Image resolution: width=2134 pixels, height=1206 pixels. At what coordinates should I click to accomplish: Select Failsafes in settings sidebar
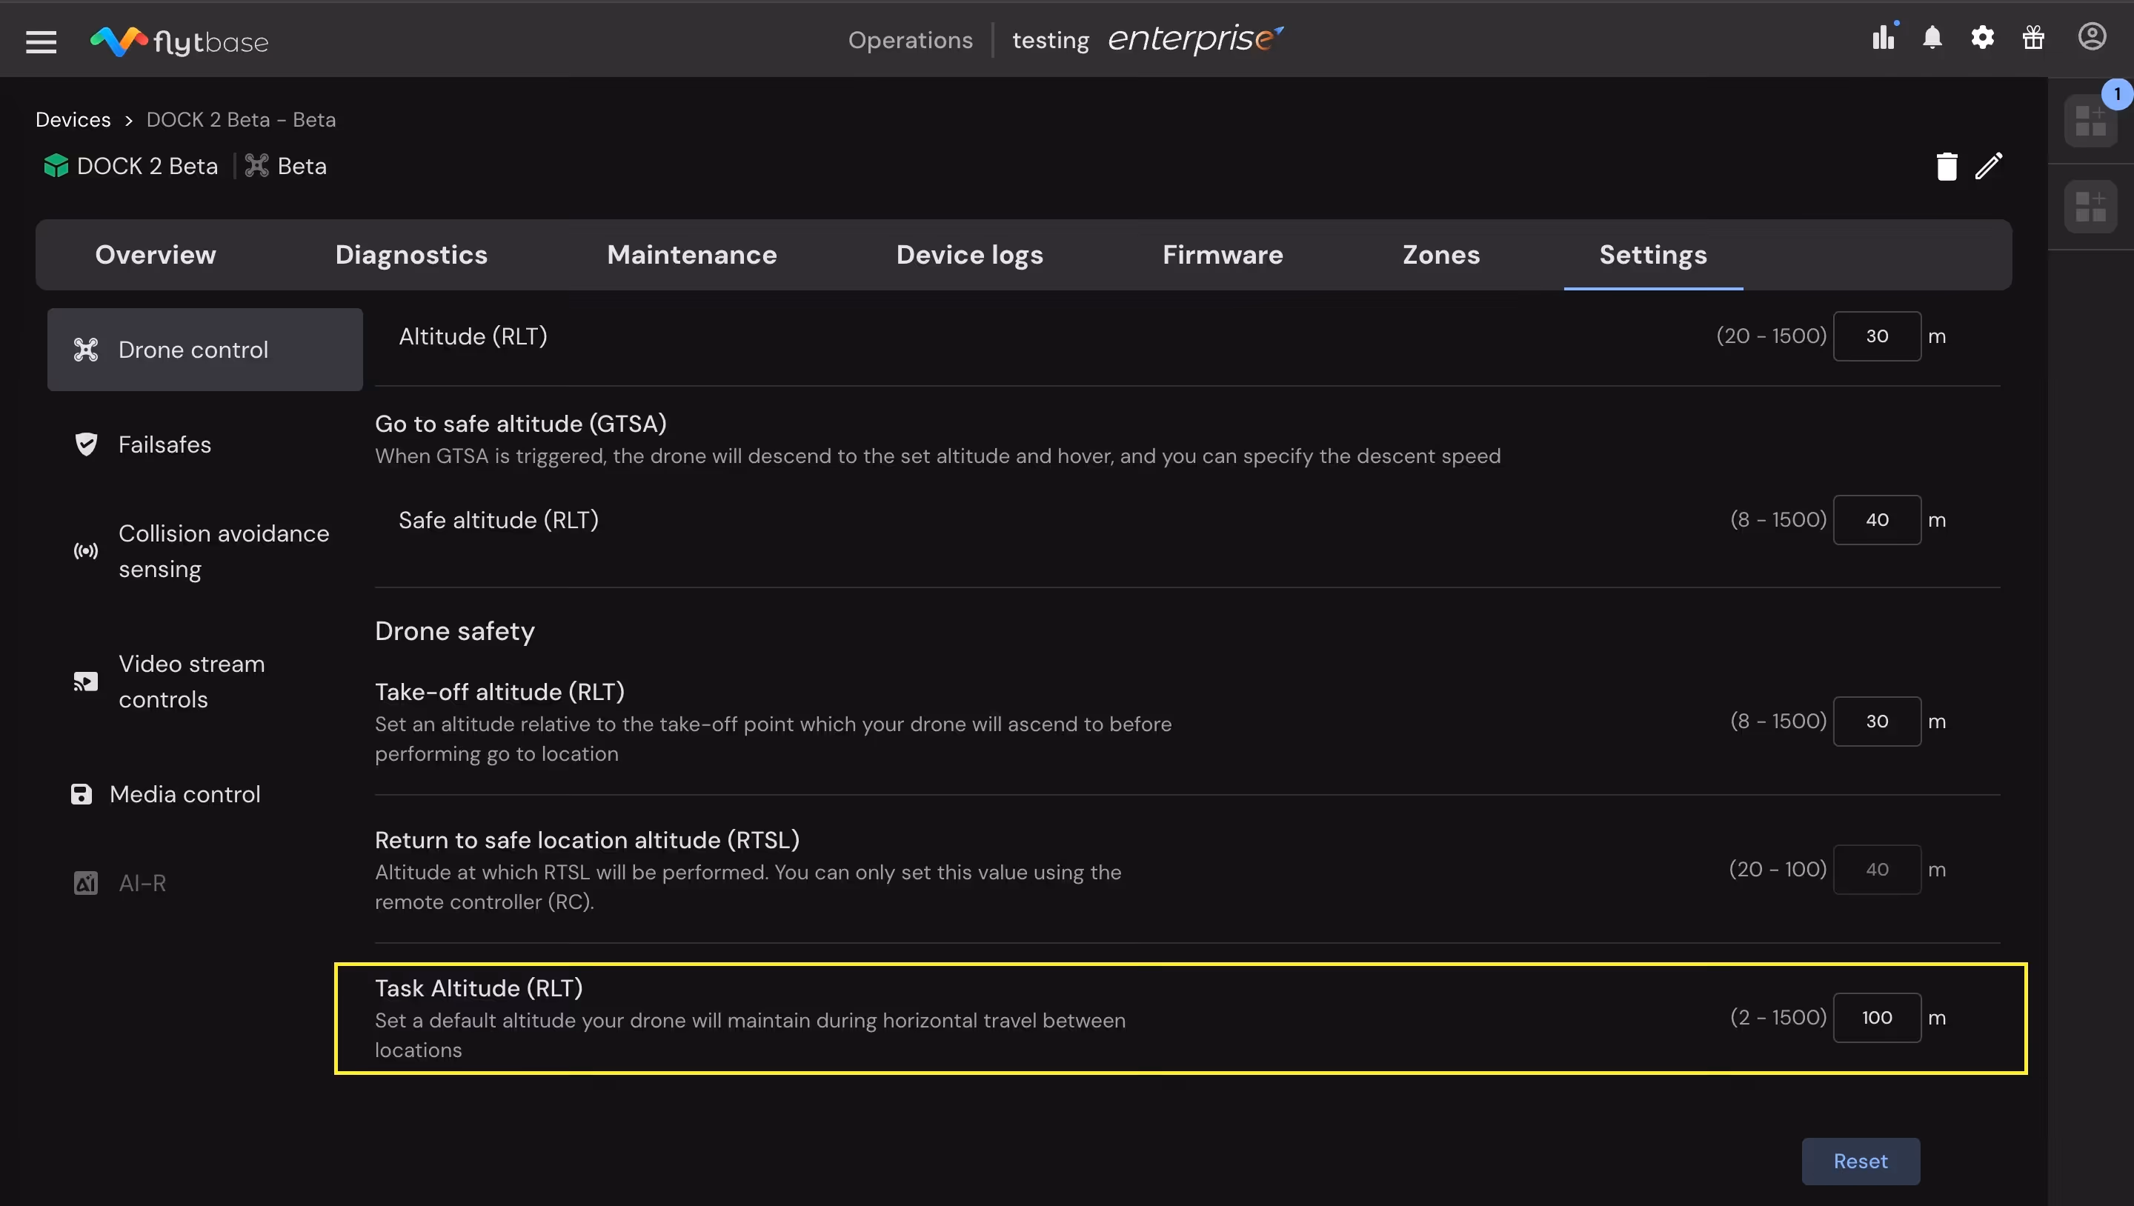pyautogui.click(x=164, y=444)
